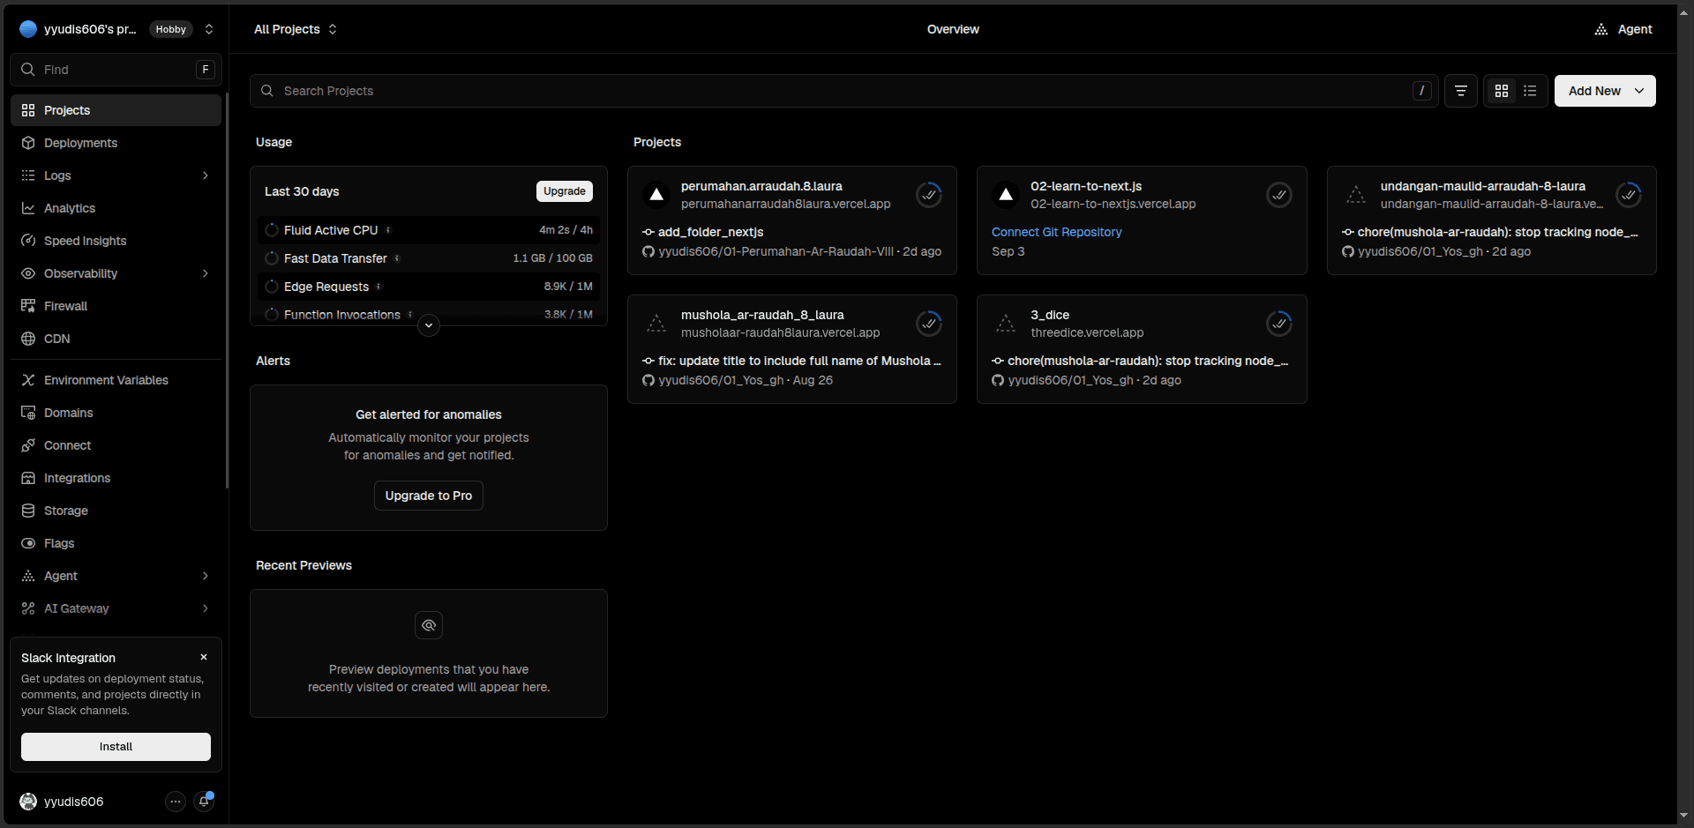Open the notifications bell
This screenshot has width=1694, height=828.
(204, 802)
